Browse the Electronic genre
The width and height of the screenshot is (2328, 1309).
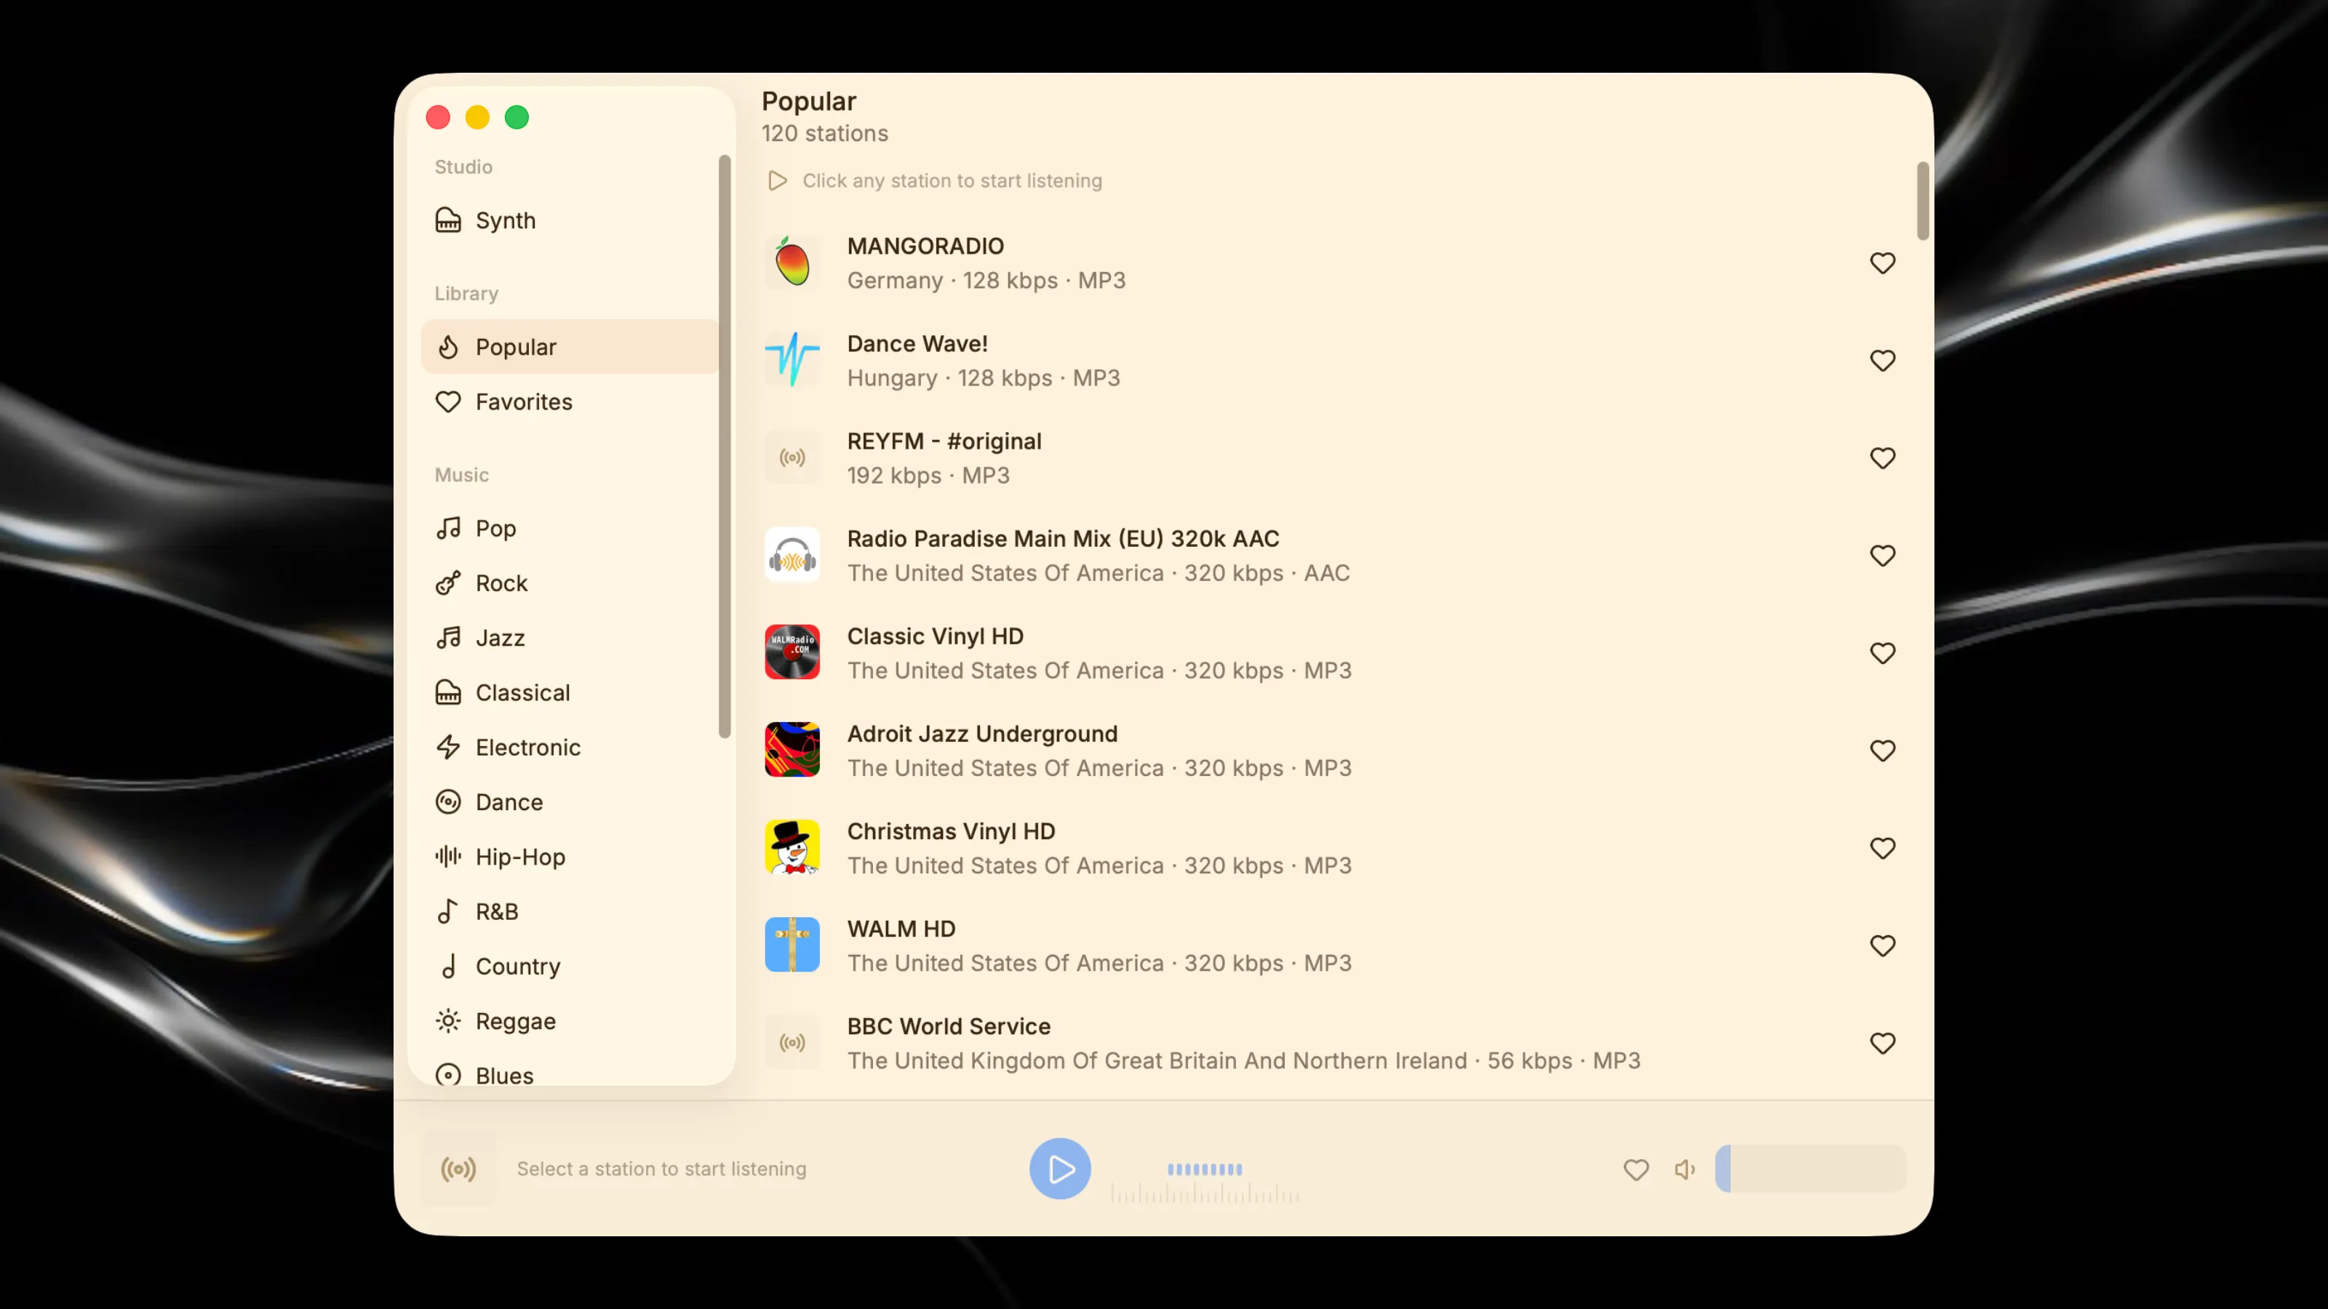[x=570, y=747]
